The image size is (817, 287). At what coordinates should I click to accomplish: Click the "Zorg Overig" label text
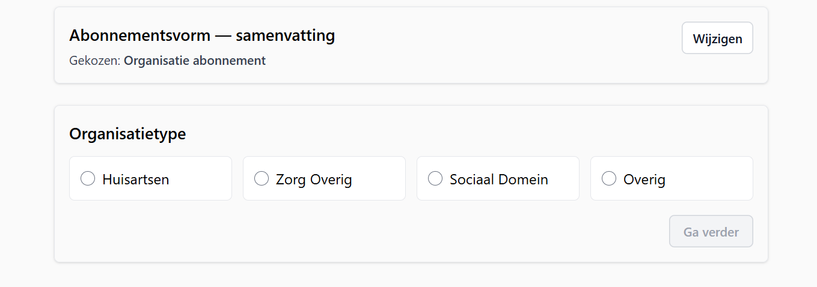314,179
